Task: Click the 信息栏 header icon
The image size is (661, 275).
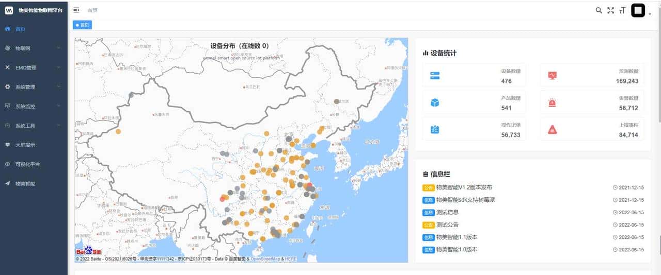Action: click(x=426, y=175)
